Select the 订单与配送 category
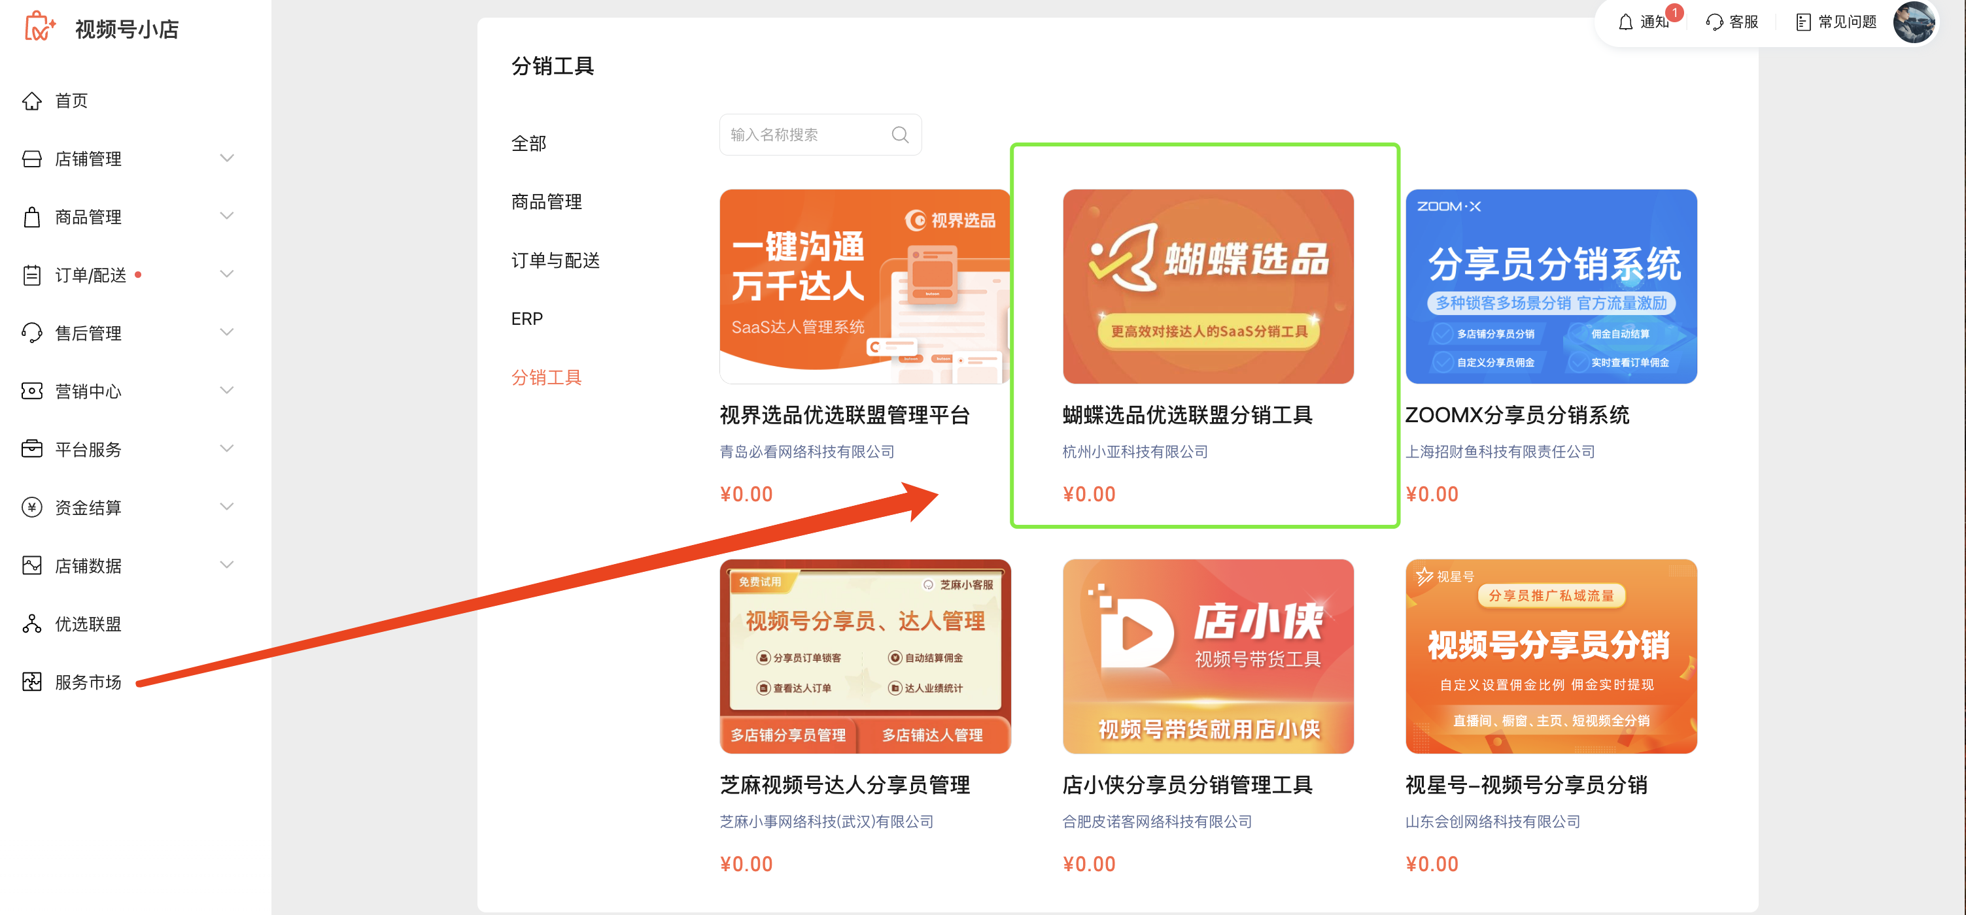Viewport: 1966px width, 915px height. 555,261
